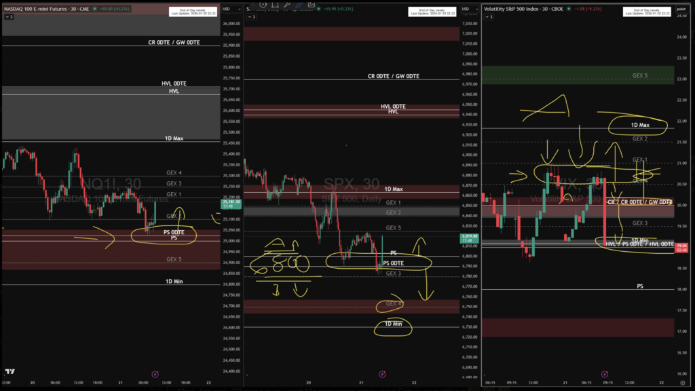Toggle the green status dot beside NQ1! price change
The image size is (695, 391).
point(95,9)
